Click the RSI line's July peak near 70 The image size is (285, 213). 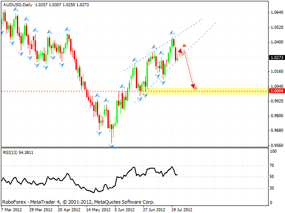tap(172, 167)
